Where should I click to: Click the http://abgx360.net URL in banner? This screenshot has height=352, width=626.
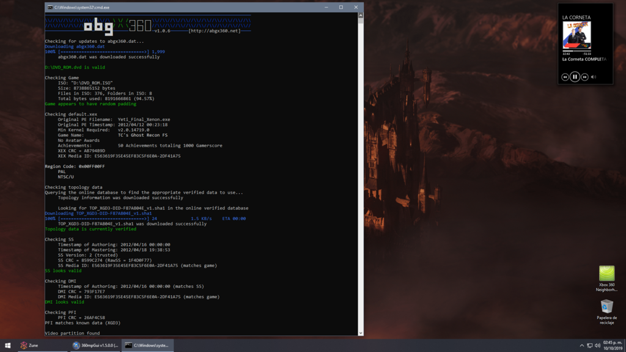click(215, 31)
